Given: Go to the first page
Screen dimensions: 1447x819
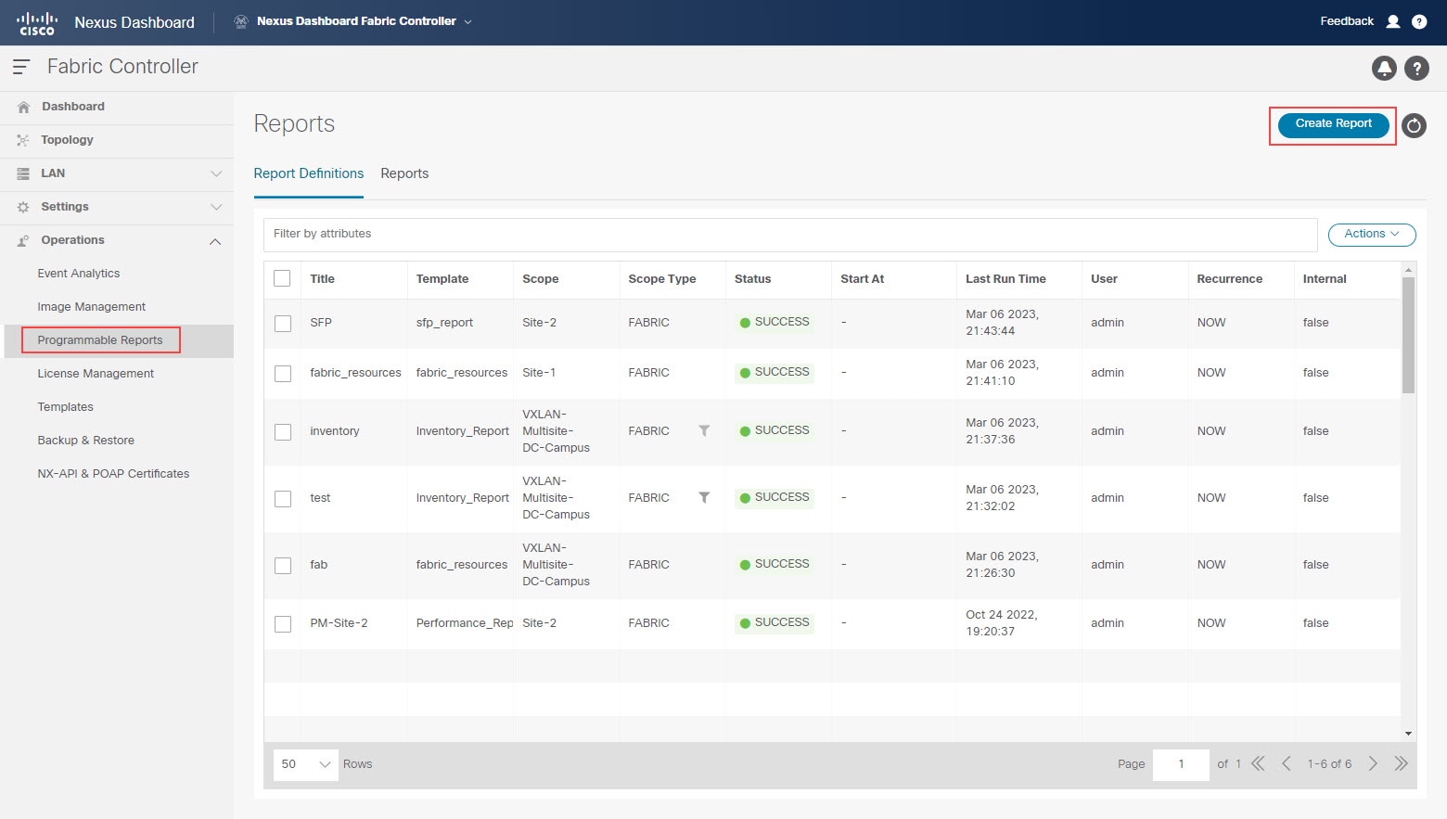Looking at the screenshot, I should click(1258, 763).
